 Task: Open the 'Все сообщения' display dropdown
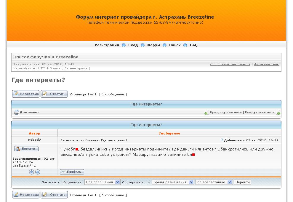pyautogui.click(x=102, y=182)
